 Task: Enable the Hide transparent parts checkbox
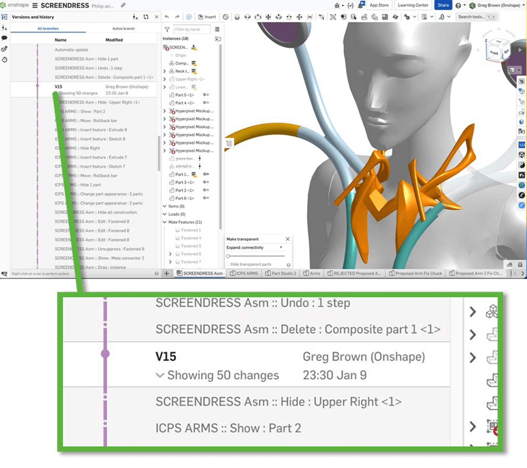(228, 264)
